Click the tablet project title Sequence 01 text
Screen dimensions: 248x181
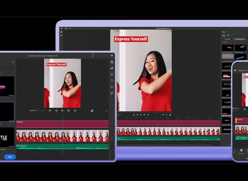coord(43,56)
